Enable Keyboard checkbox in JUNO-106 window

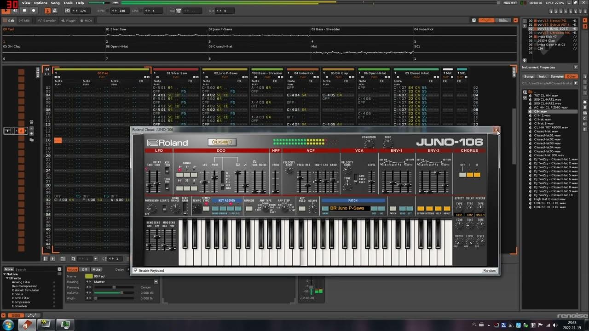135,271
